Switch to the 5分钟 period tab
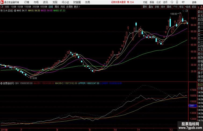The height and width of the screenshot is (131, 203). 20,7
